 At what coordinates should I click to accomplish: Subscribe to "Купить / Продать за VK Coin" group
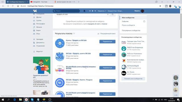point(107,42)
